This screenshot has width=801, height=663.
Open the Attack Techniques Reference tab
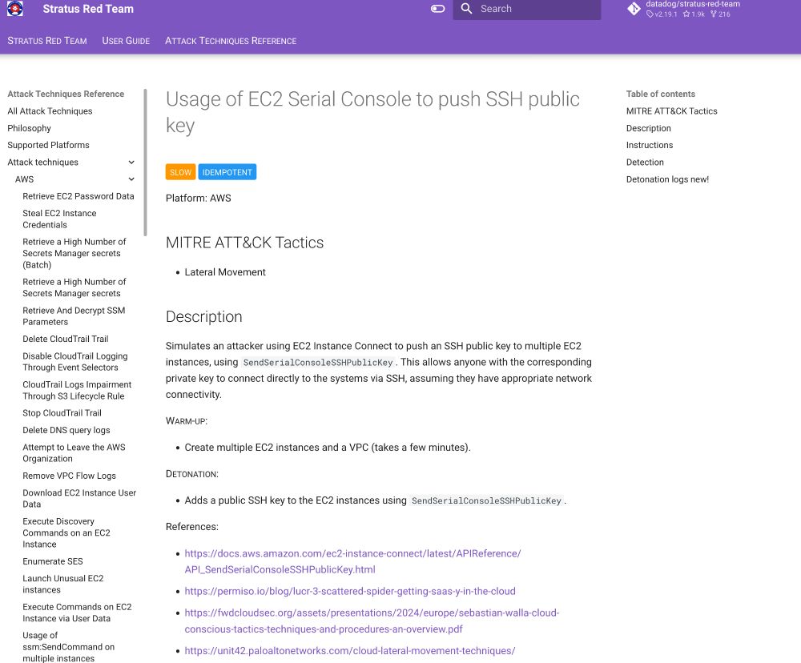pyautogui.click(x=231, y=41)
